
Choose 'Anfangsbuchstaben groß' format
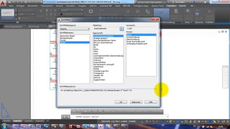[x=137, y=44]
